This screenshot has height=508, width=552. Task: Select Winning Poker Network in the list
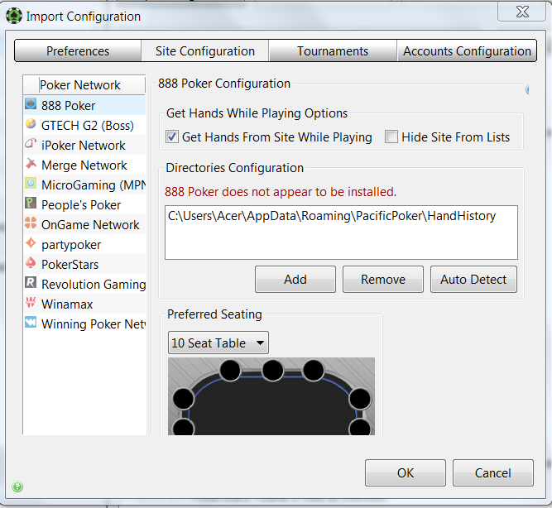click(84, 323)
